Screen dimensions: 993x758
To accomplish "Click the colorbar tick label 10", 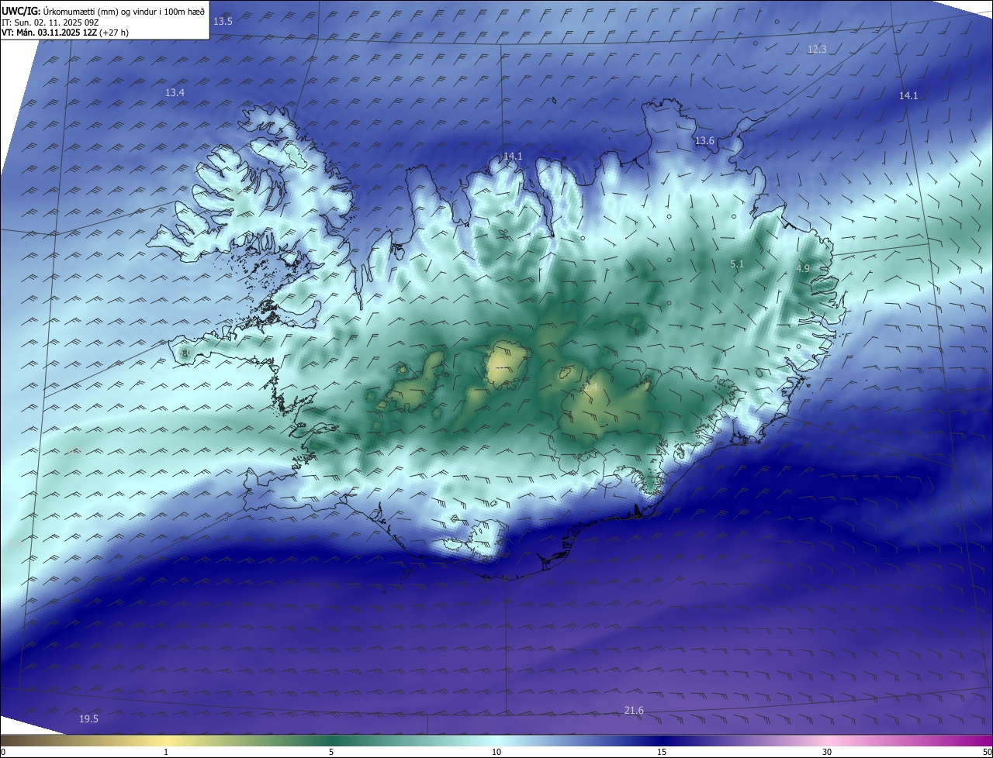I will point(496,752).
